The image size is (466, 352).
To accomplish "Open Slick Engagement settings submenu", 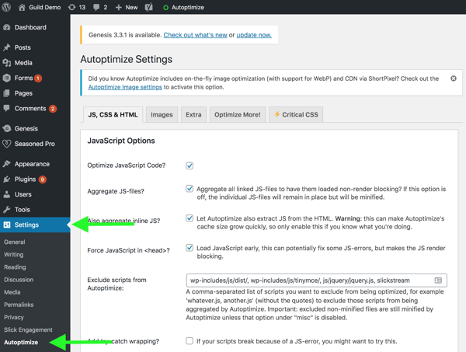I will [28, 329].
